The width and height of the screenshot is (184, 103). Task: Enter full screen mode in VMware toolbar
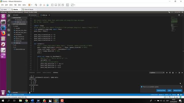pos(59,5)
